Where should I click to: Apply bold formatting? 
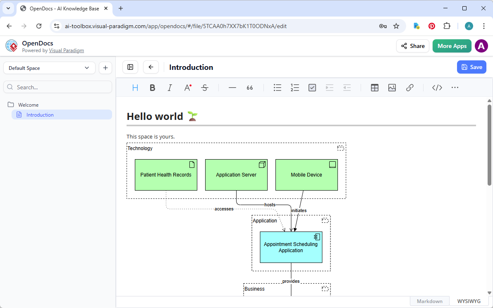pyautogui.click(x=152, y=87)
